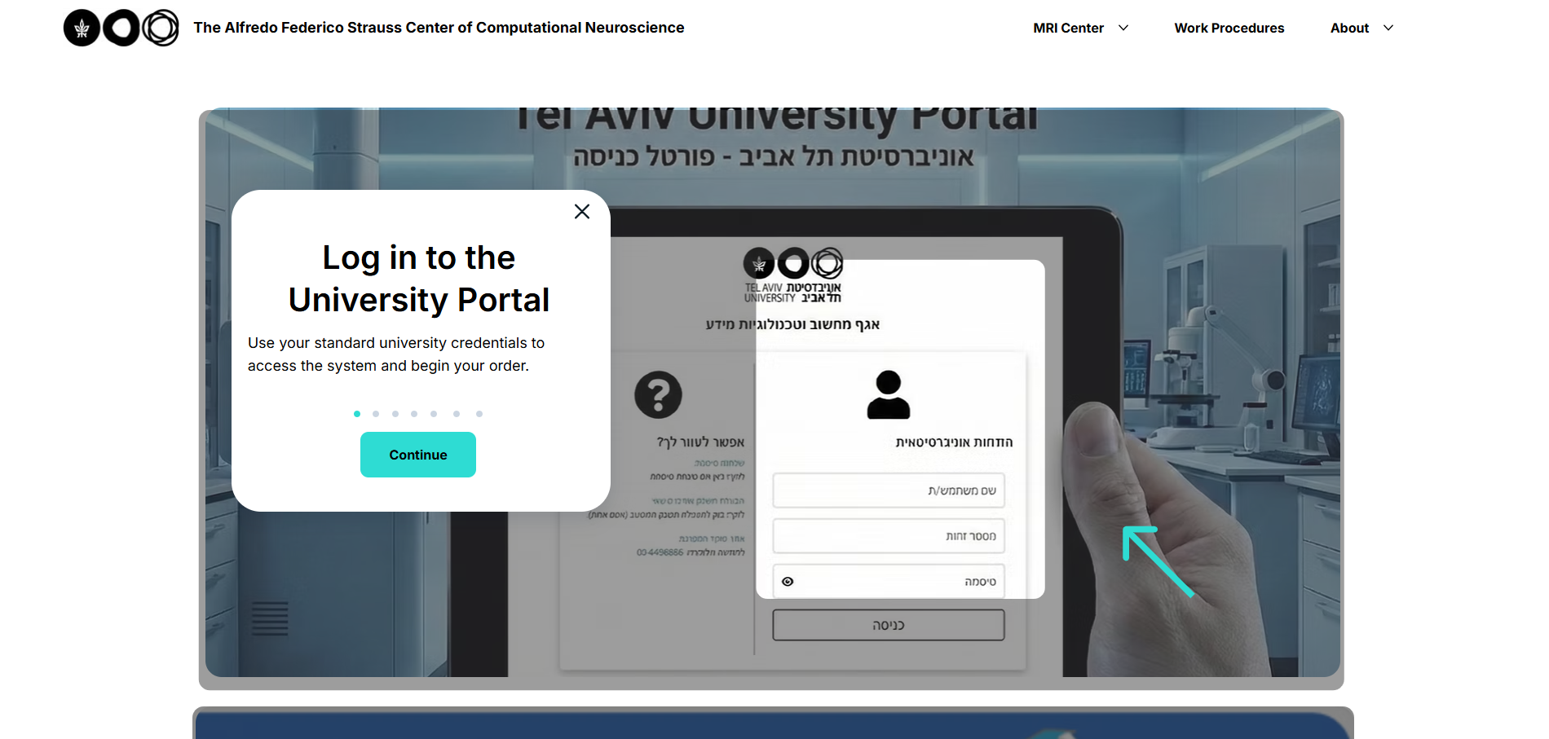Go to seventh tutorial step dot
Viewport: 1549px width, 739px height.
(479, 414)
